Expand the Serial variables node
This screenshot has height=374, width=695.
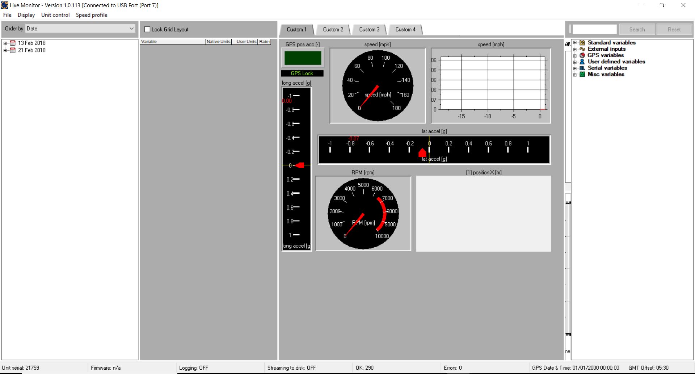pos(575,68)
